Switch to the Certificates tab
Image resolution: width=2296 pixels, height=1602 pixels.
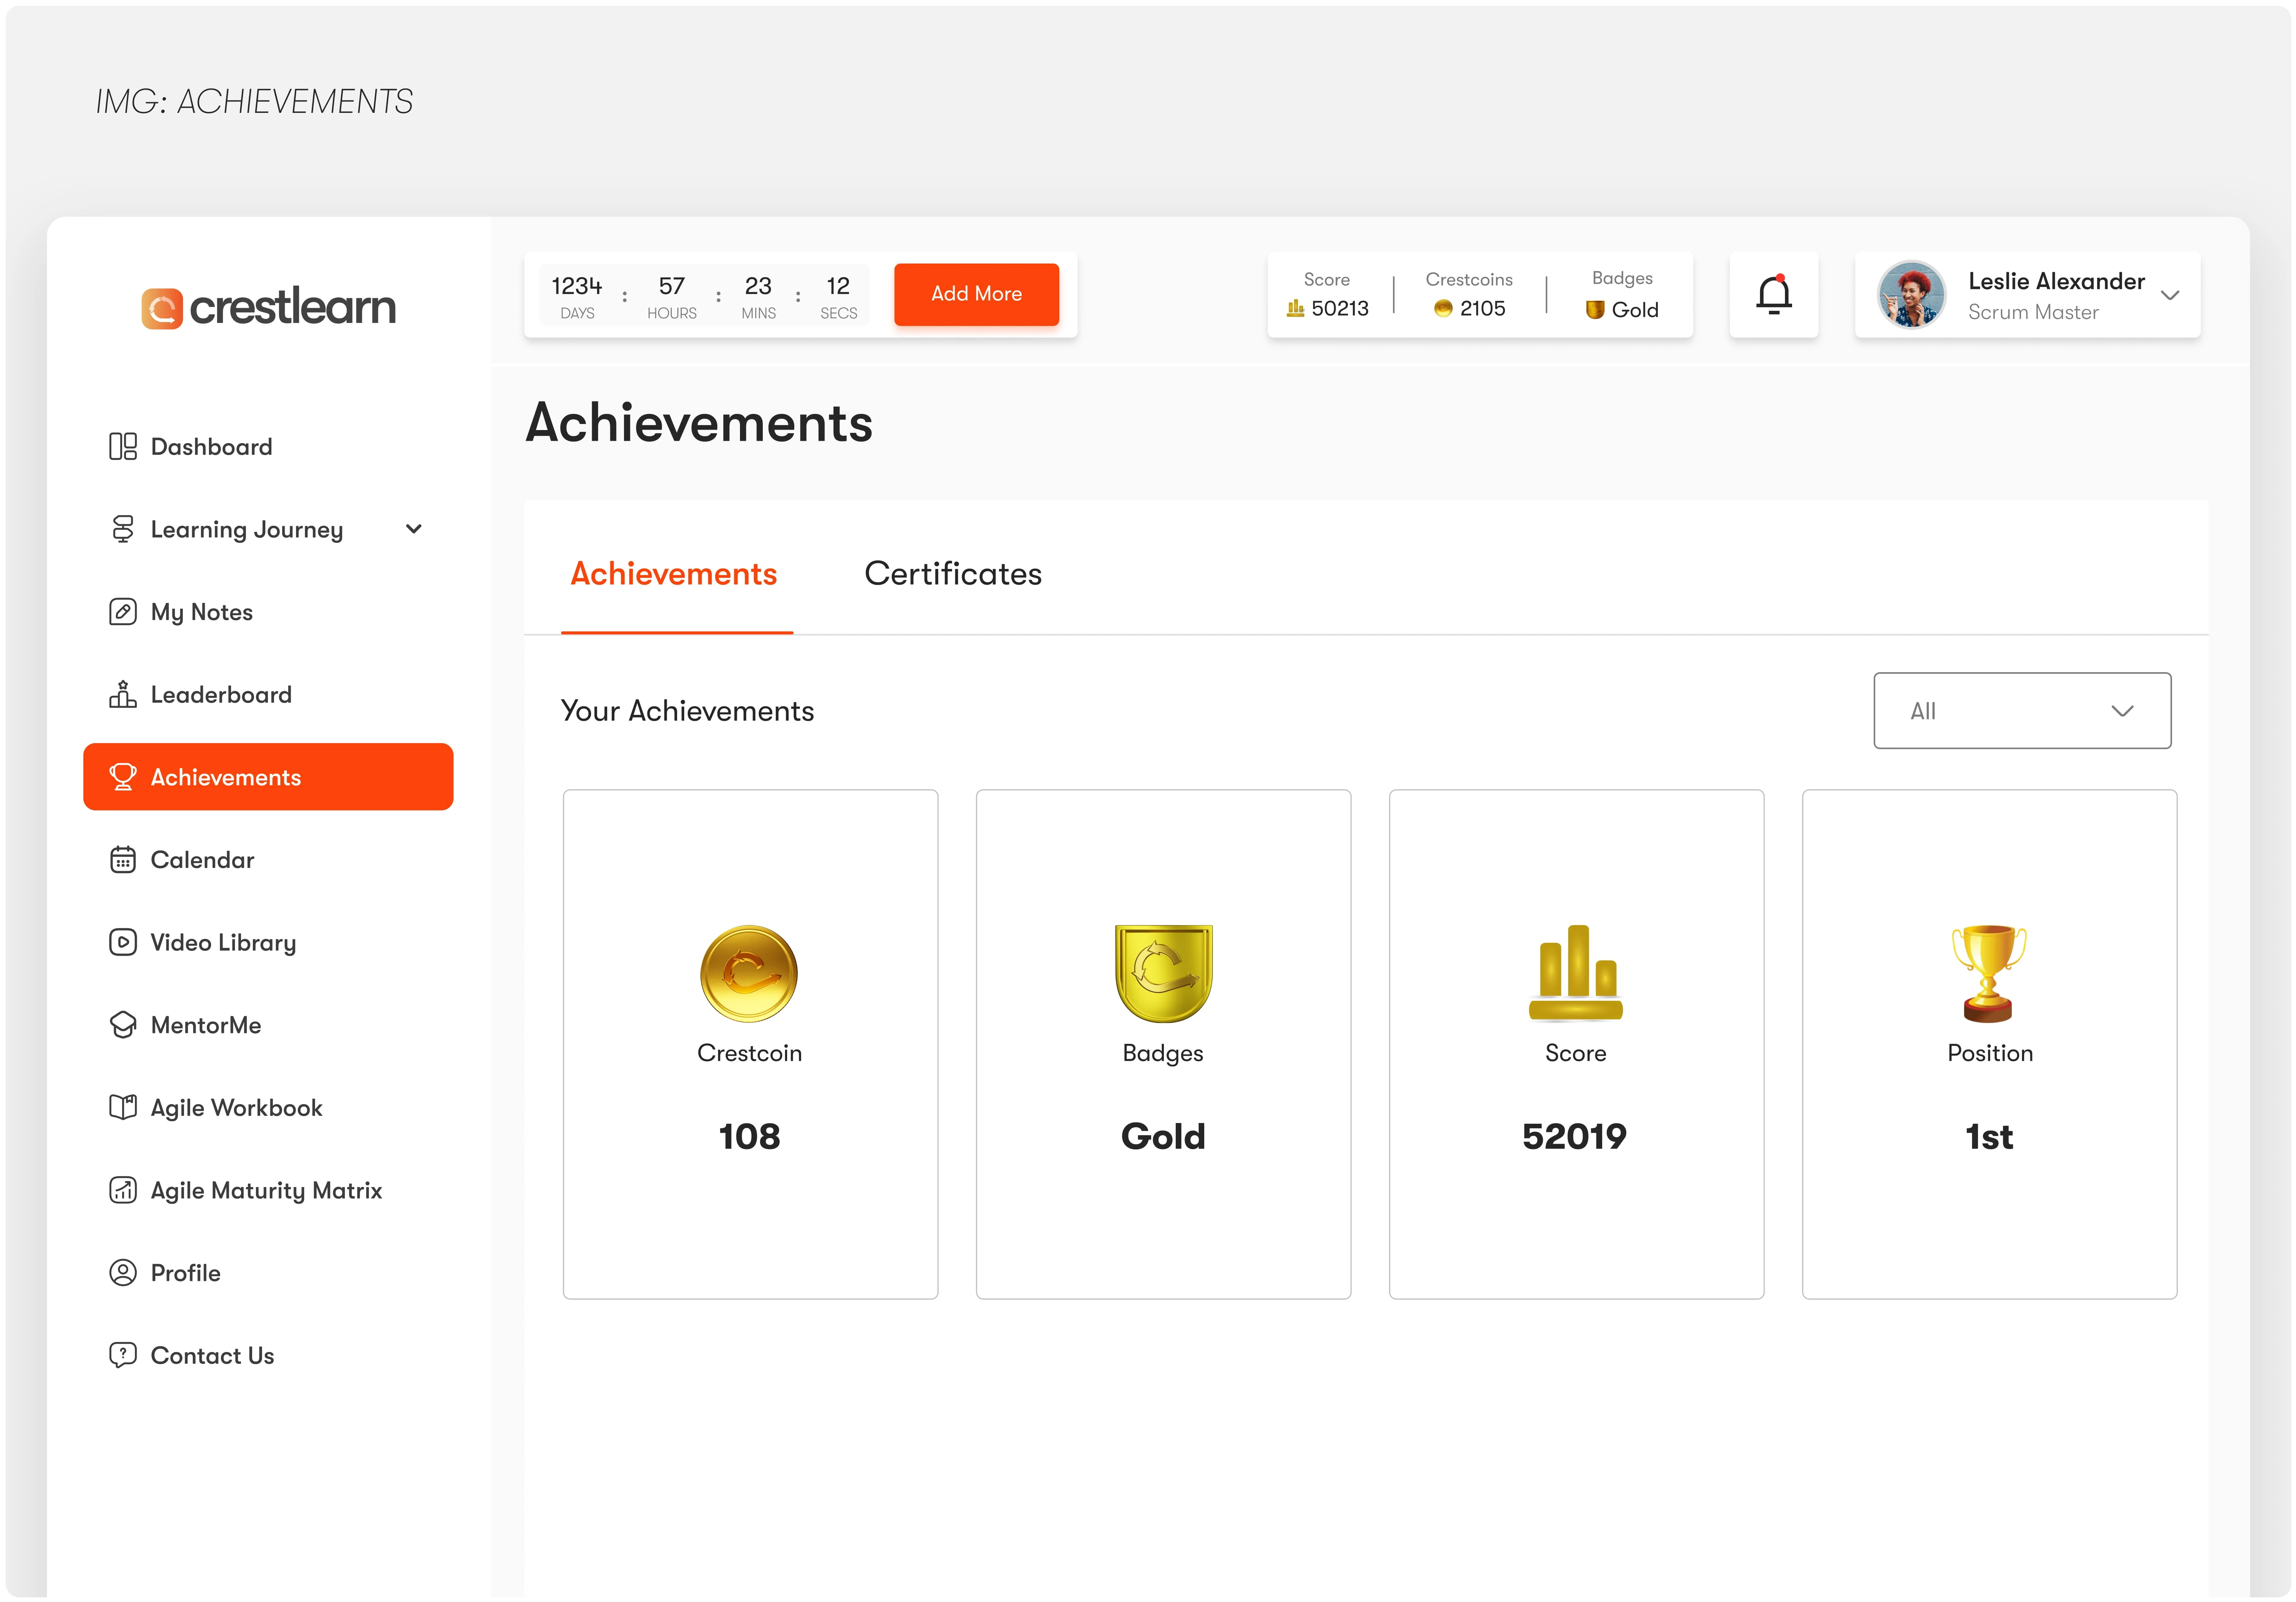click(952, 574)
